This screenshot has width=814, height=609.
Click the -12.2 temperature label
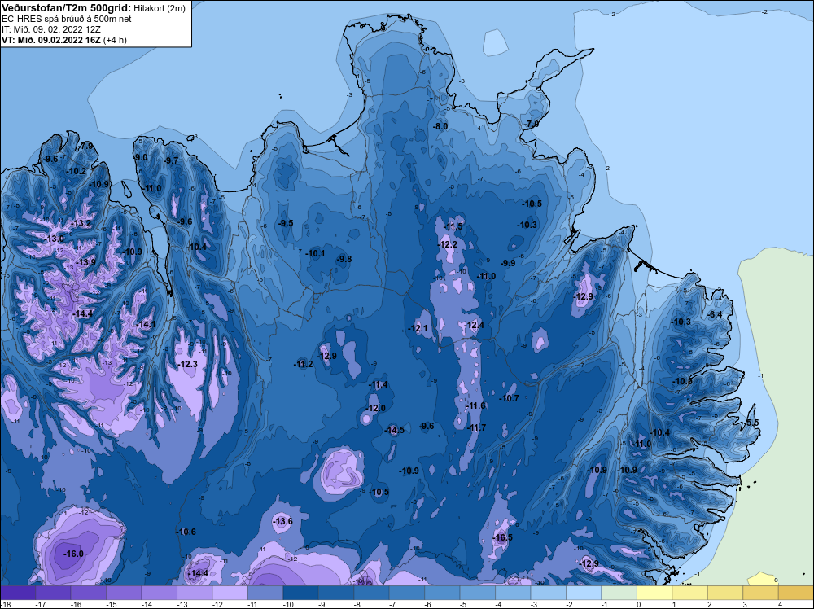click(x=448, y=244)
